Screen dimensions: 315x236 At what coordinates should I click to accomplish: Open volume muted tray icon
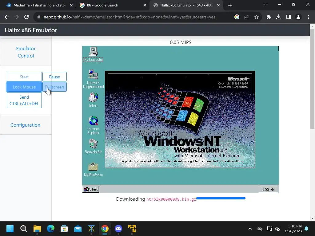[x=277, y=229]
